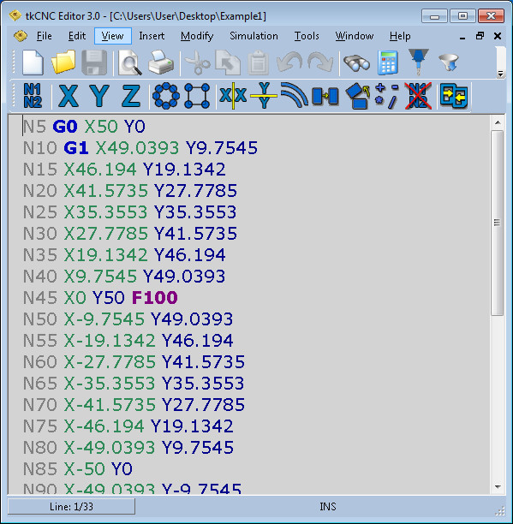This screenshot has width=513, height=524.
Task: Click the vertical scrollbar down arrow
Action: click(498, 486)
